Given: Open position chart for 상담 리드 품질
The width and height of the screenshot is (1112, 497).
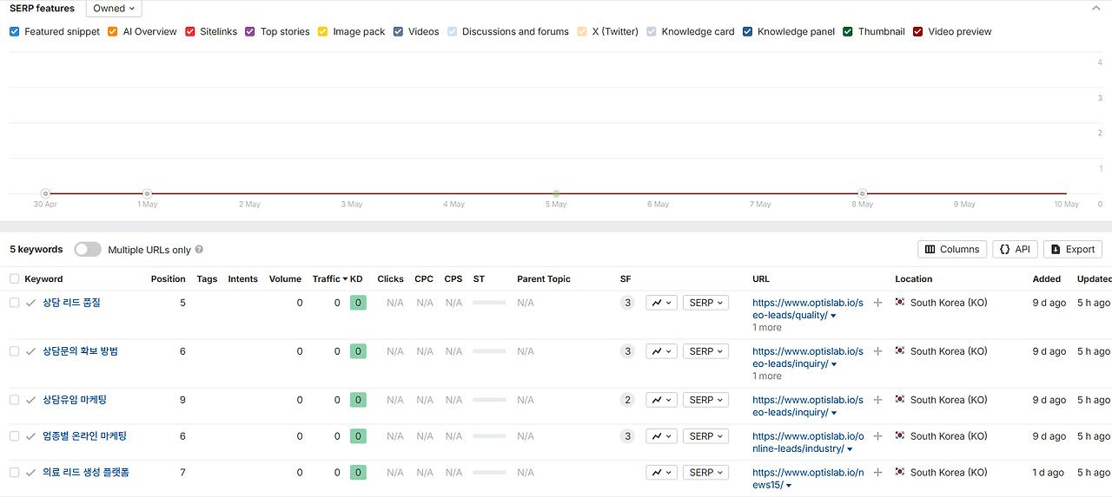Looking at the screenshot, I should (661, 303).
